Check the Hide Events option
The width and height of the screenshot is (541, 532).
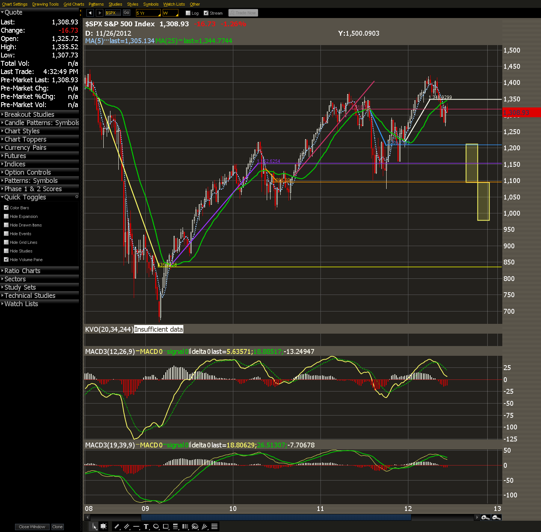6,234
